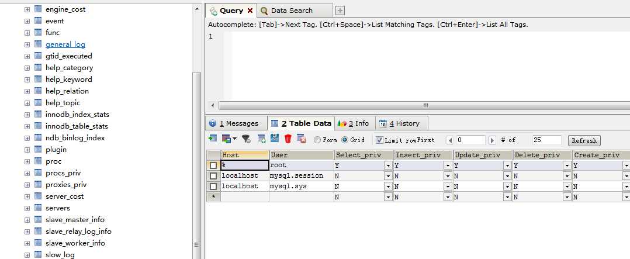
Task: Click the Select_priv column header
Action: point(364,155)
